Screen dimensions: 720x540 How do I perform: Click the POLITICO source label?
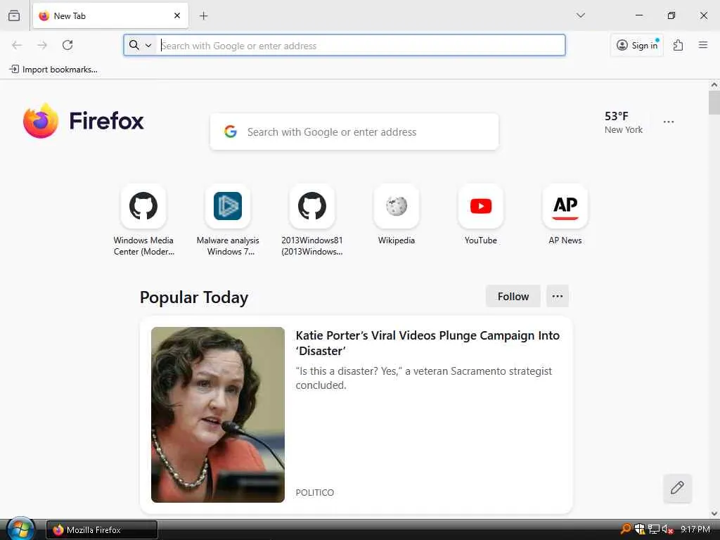(x=314, y=492)
